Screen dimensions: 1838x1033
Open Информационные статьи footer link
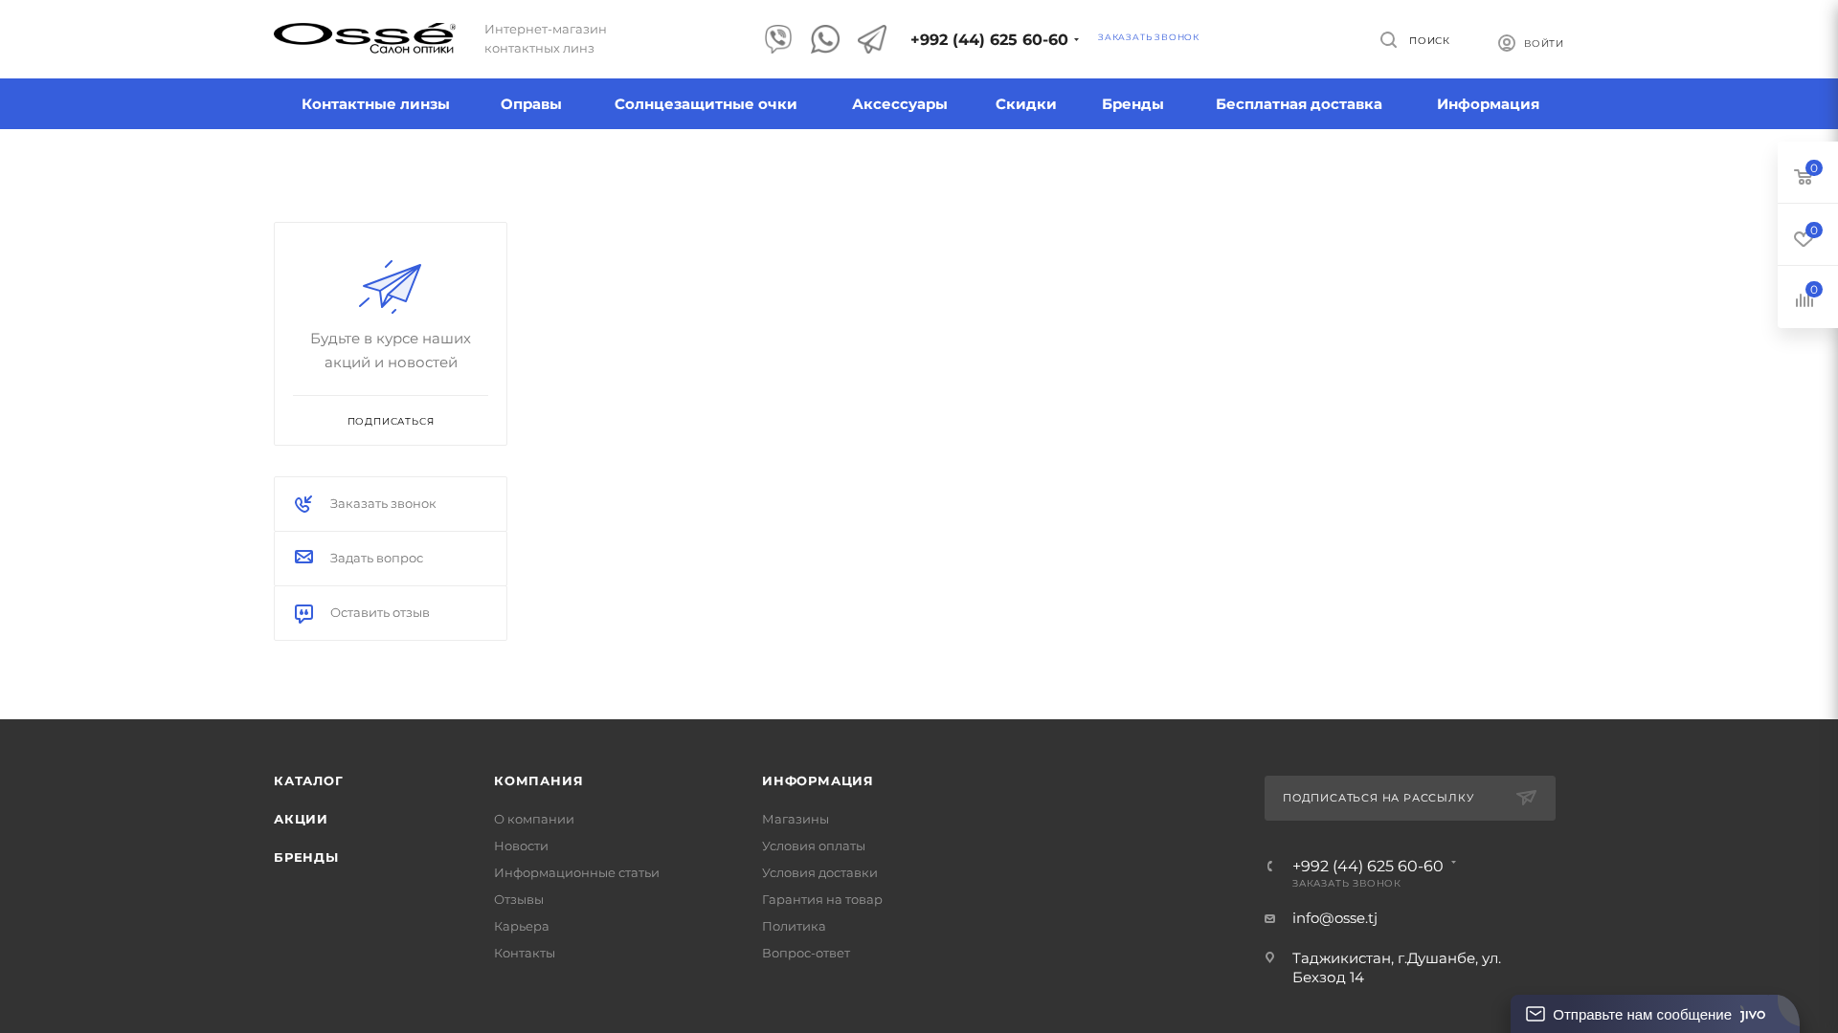(x=576, y=873)
